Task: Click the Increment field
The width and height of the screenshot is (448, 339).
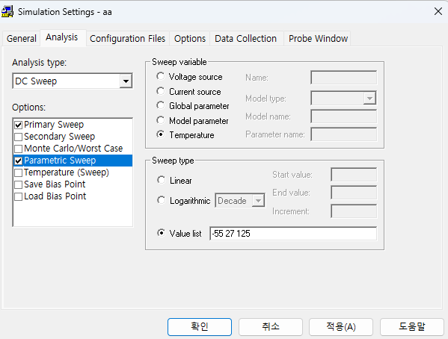Action: [354, 211]
